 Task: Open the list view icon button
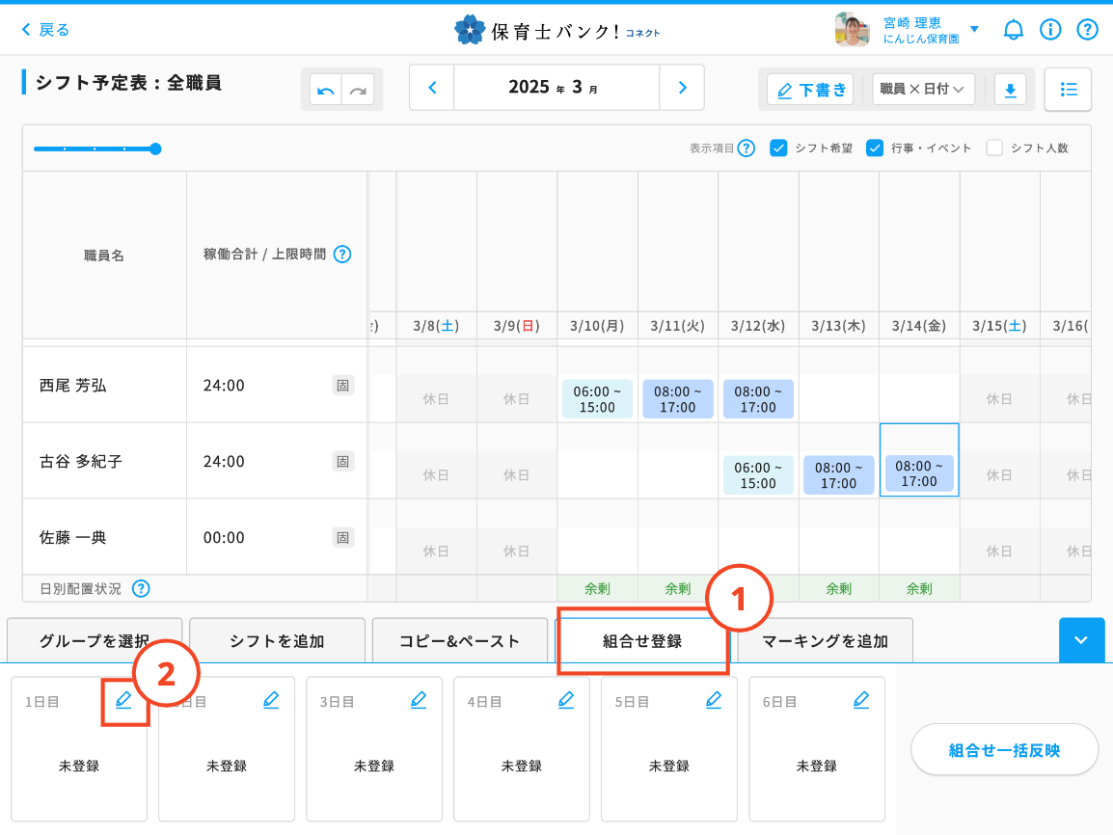coord(1068,90)
